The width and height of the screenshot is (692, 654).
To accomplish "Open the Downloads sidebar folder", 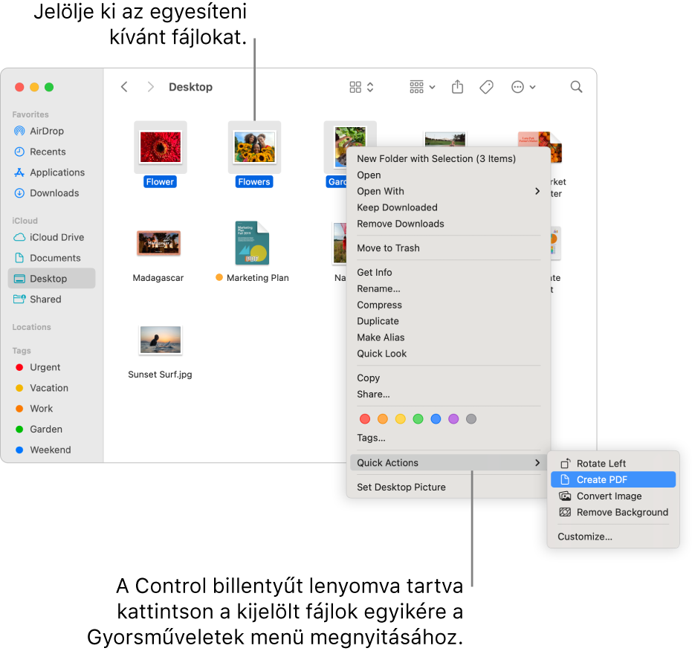I will click(x=46, y=193).
